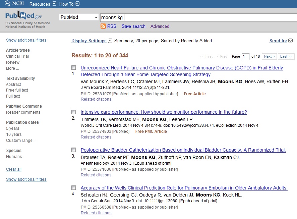Go to Next results page
297x219 pixels.
pos(269,56)
